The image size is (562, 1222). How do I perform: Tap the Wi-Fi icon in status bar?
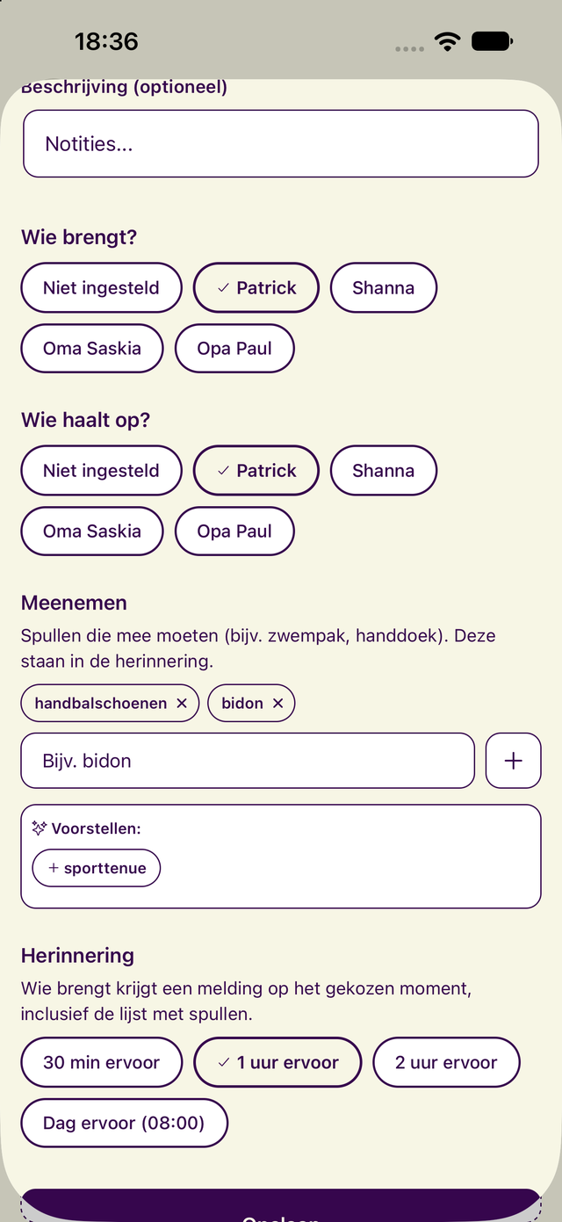(448, 41)
